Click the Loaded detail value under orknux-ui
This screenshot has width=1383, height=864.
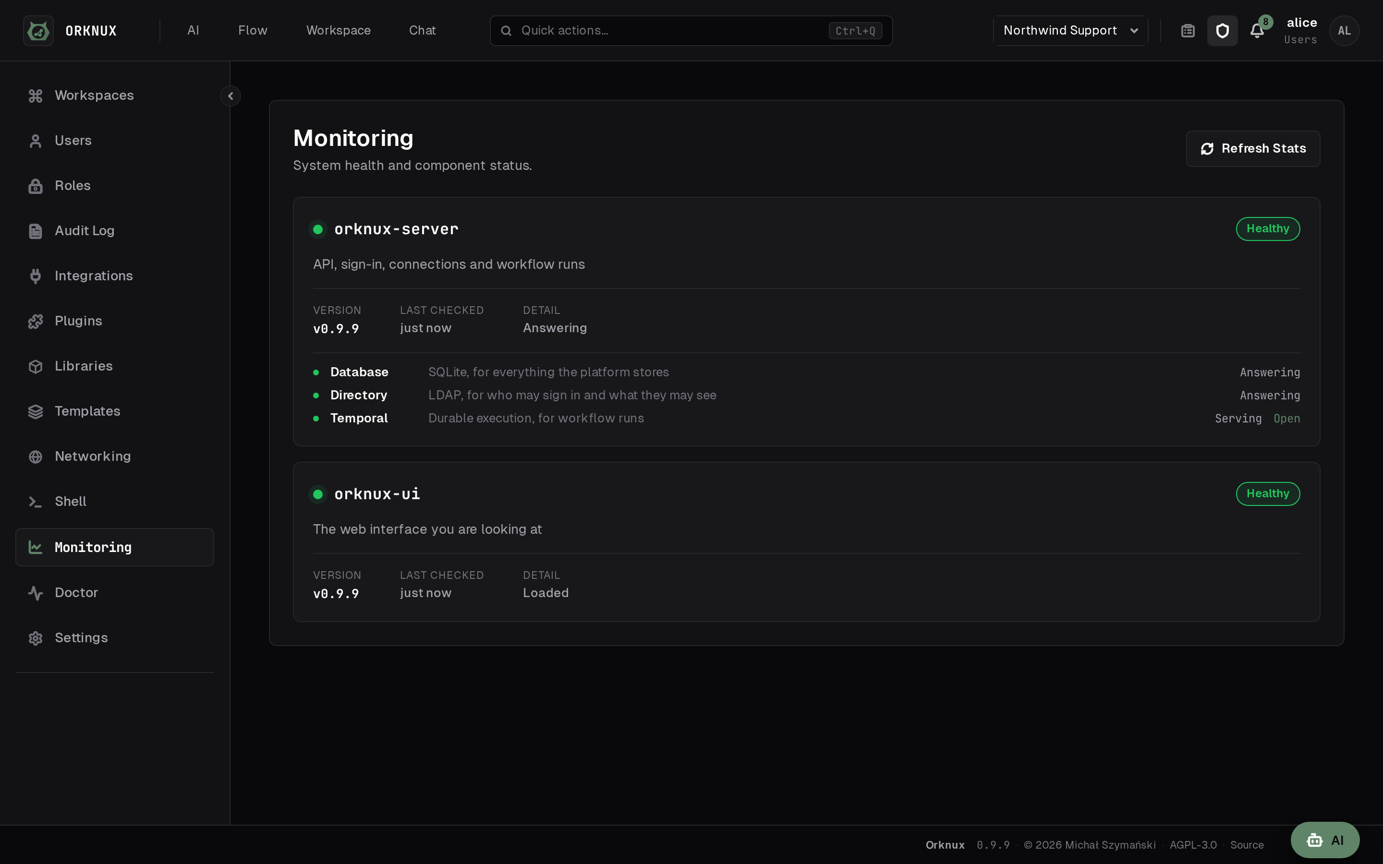point(545,593)
